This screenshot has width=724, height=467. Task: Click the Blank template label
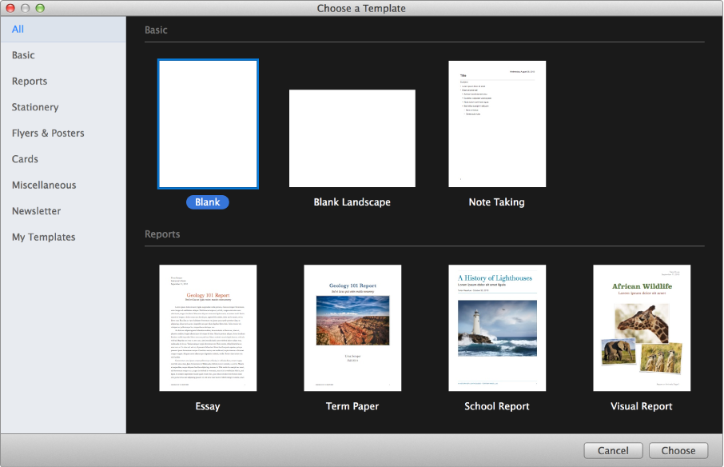coord(208,202)
